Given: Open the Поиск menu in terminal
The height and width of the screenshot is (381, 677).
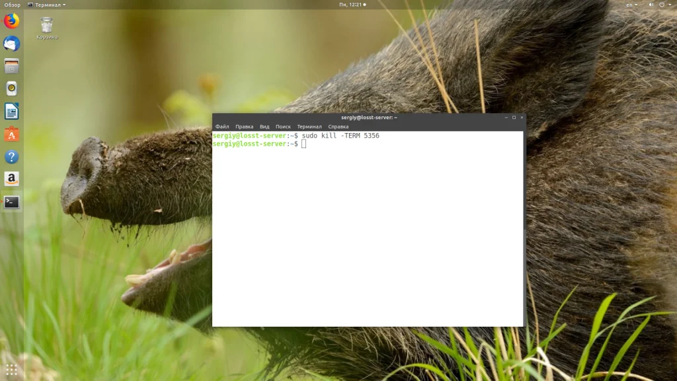Looking at the screenshot, I should coord(283,126).
